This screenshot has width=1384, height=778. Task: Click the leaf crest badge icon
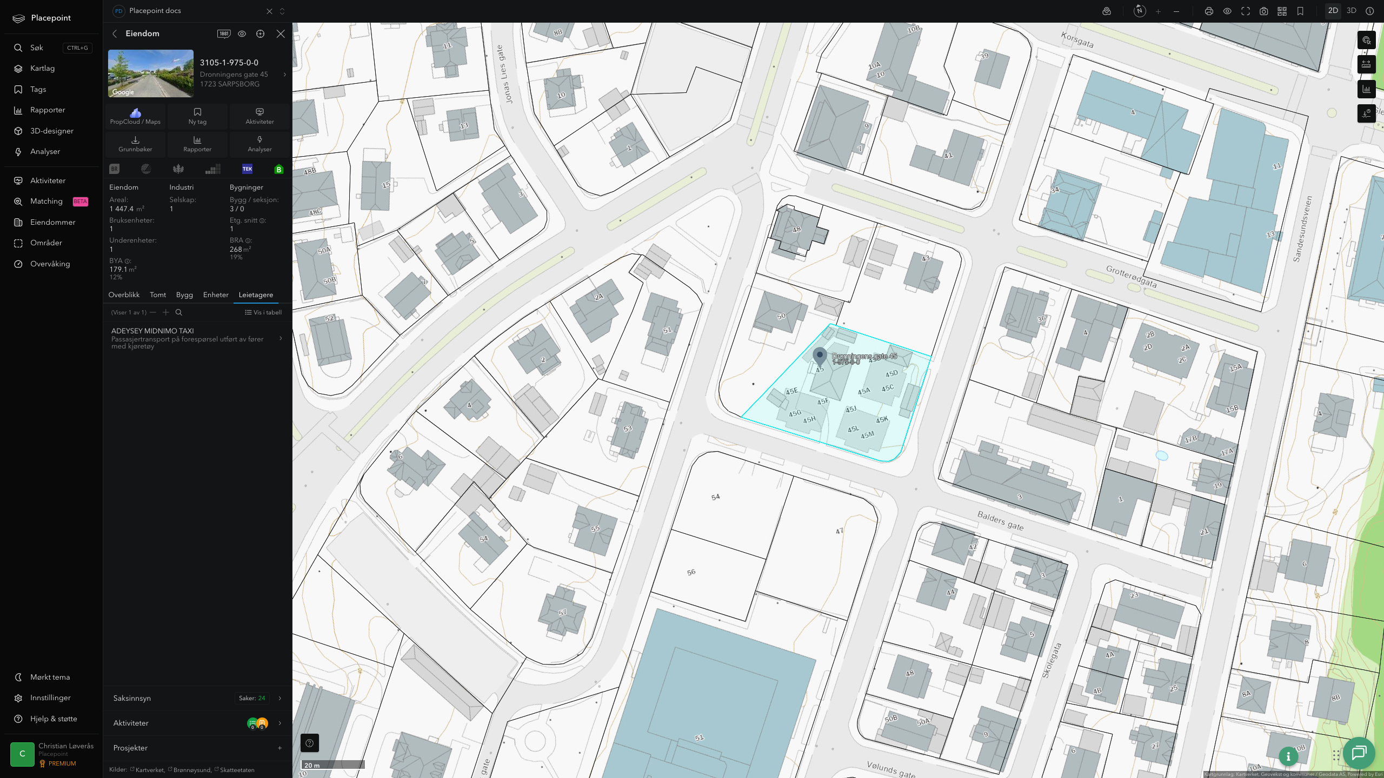[x=178, y=169]
